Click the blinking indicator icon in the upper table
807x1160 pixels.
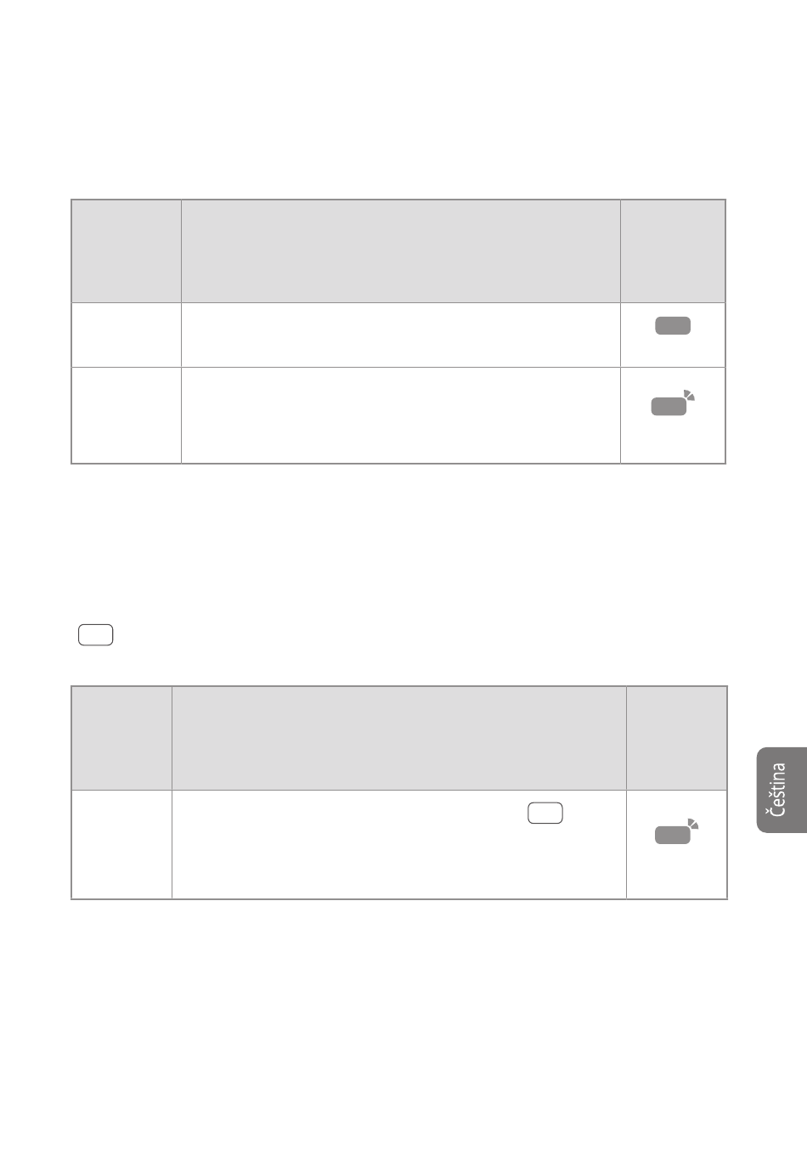coord(673,404)
